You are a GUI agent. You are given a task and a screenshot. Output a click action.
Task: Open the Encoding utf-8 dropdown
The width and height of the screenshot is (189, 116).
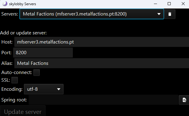(x=44, y=89)
